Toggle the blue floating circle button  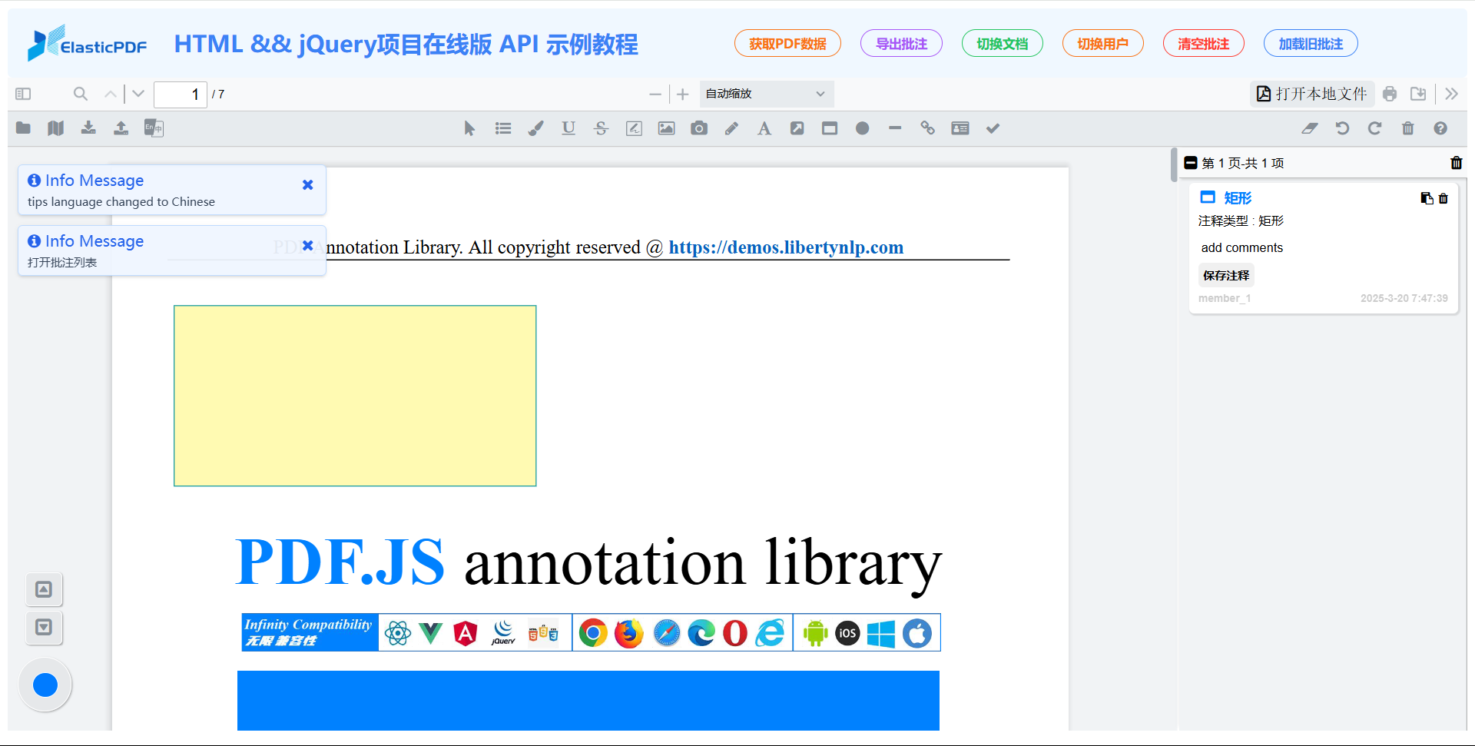pos(45,685)
